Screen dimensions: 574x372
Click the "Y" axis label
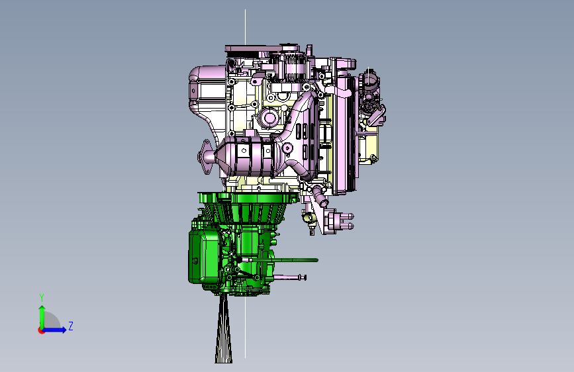click(42, 298)
